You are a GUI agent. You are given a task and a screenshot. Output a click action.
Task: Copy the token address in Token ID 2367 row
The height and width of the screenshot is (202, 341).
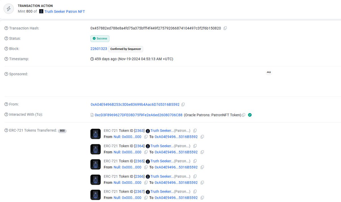click(195, 191)
